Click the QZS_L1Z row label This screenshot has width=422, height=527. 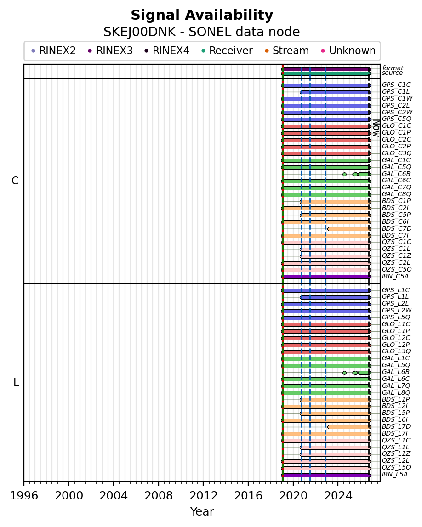pos(396,454)
